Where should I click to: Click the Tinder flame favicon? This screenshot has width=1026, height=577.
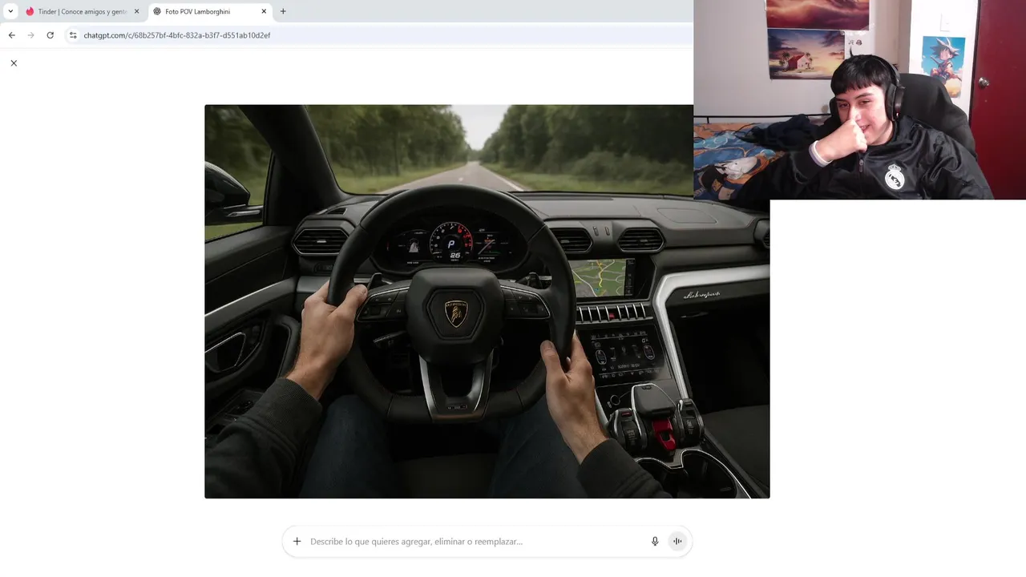(30, 11)
